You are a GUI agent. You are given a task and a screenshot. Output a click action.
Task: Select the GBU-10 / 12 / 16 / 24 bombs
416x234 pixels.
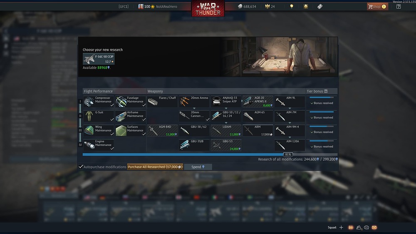(x=226, y=116)
